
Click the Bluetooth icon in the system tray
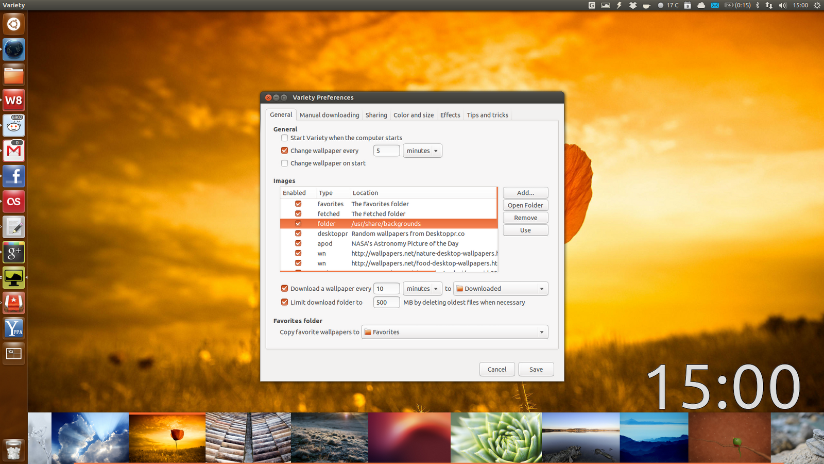(x=758, y=5)
